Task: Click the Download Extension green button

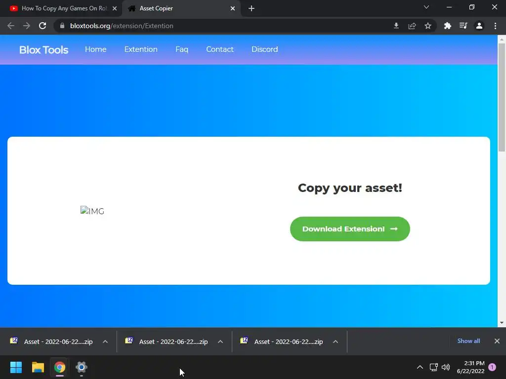Action: [350, 229]
